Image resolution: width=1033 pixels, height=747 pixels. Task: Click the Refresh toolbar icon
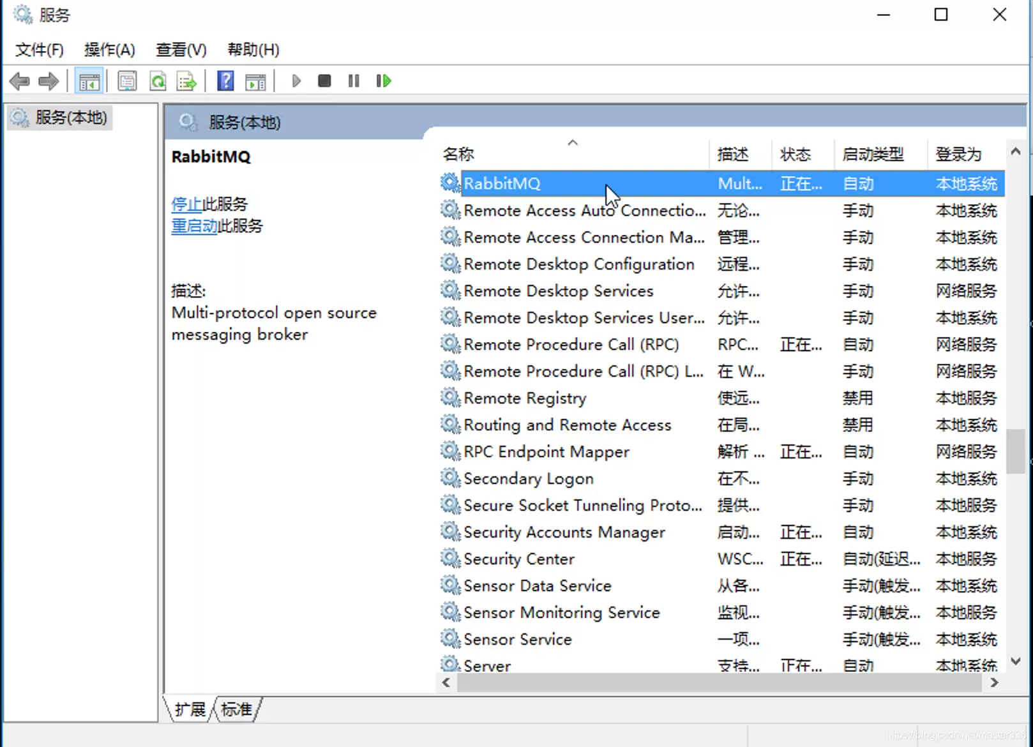click(158, 81)
